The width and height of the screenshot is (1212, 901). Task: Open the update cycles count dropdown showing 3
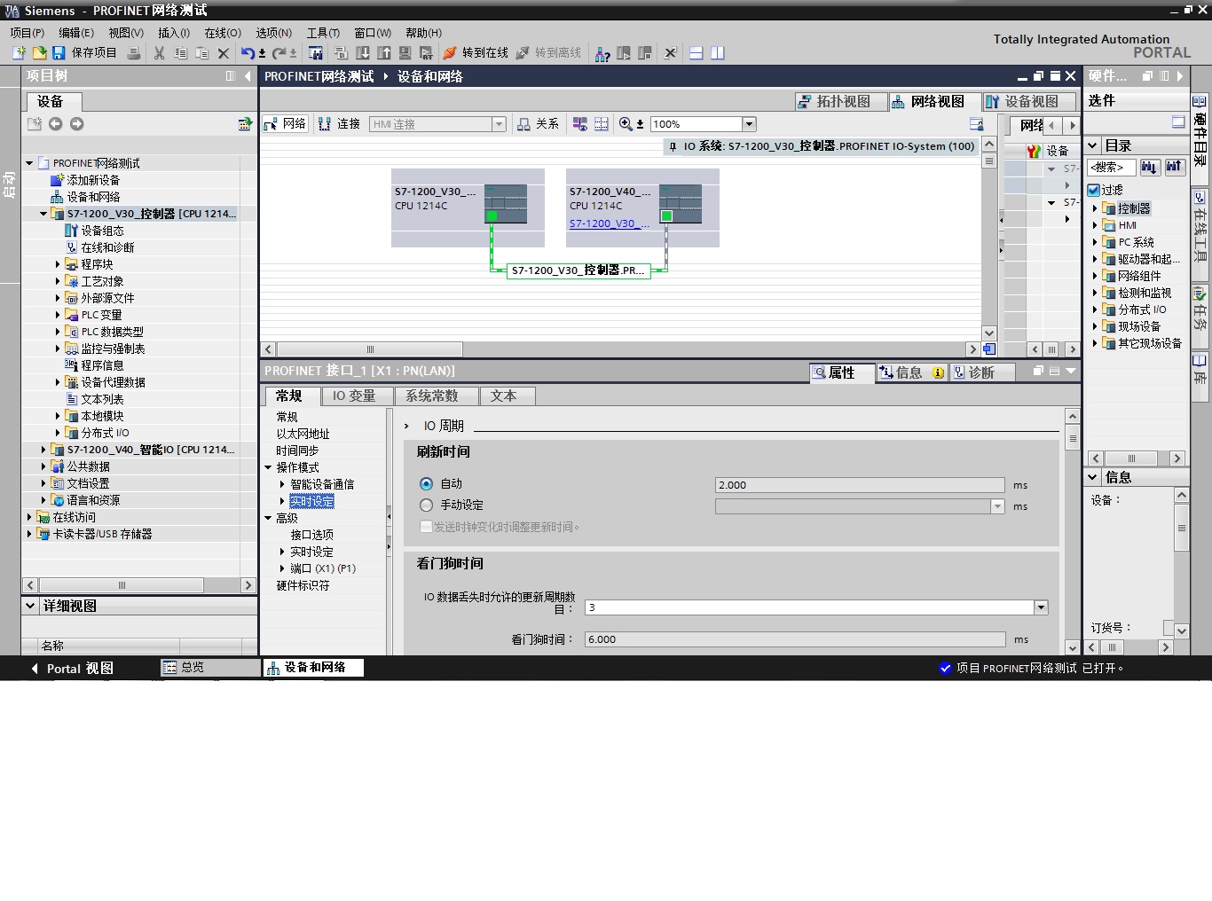click(1041, 607)
